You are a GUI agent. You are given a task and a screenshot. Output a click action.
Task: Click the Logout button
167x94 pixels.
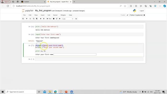point(142,11)
